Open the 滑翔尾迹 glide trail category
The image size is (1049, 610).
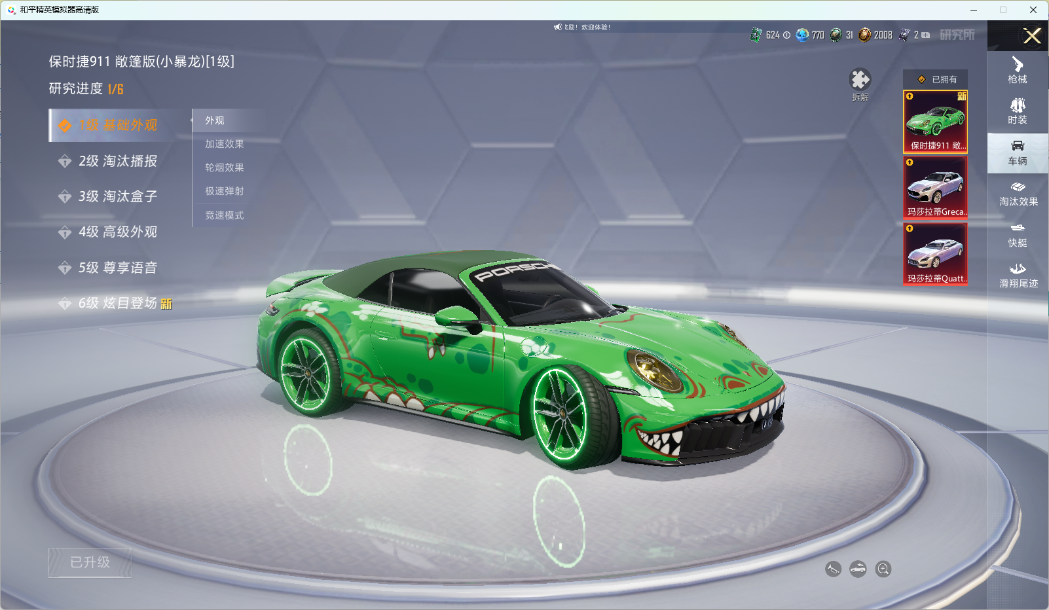[1018, 276]
